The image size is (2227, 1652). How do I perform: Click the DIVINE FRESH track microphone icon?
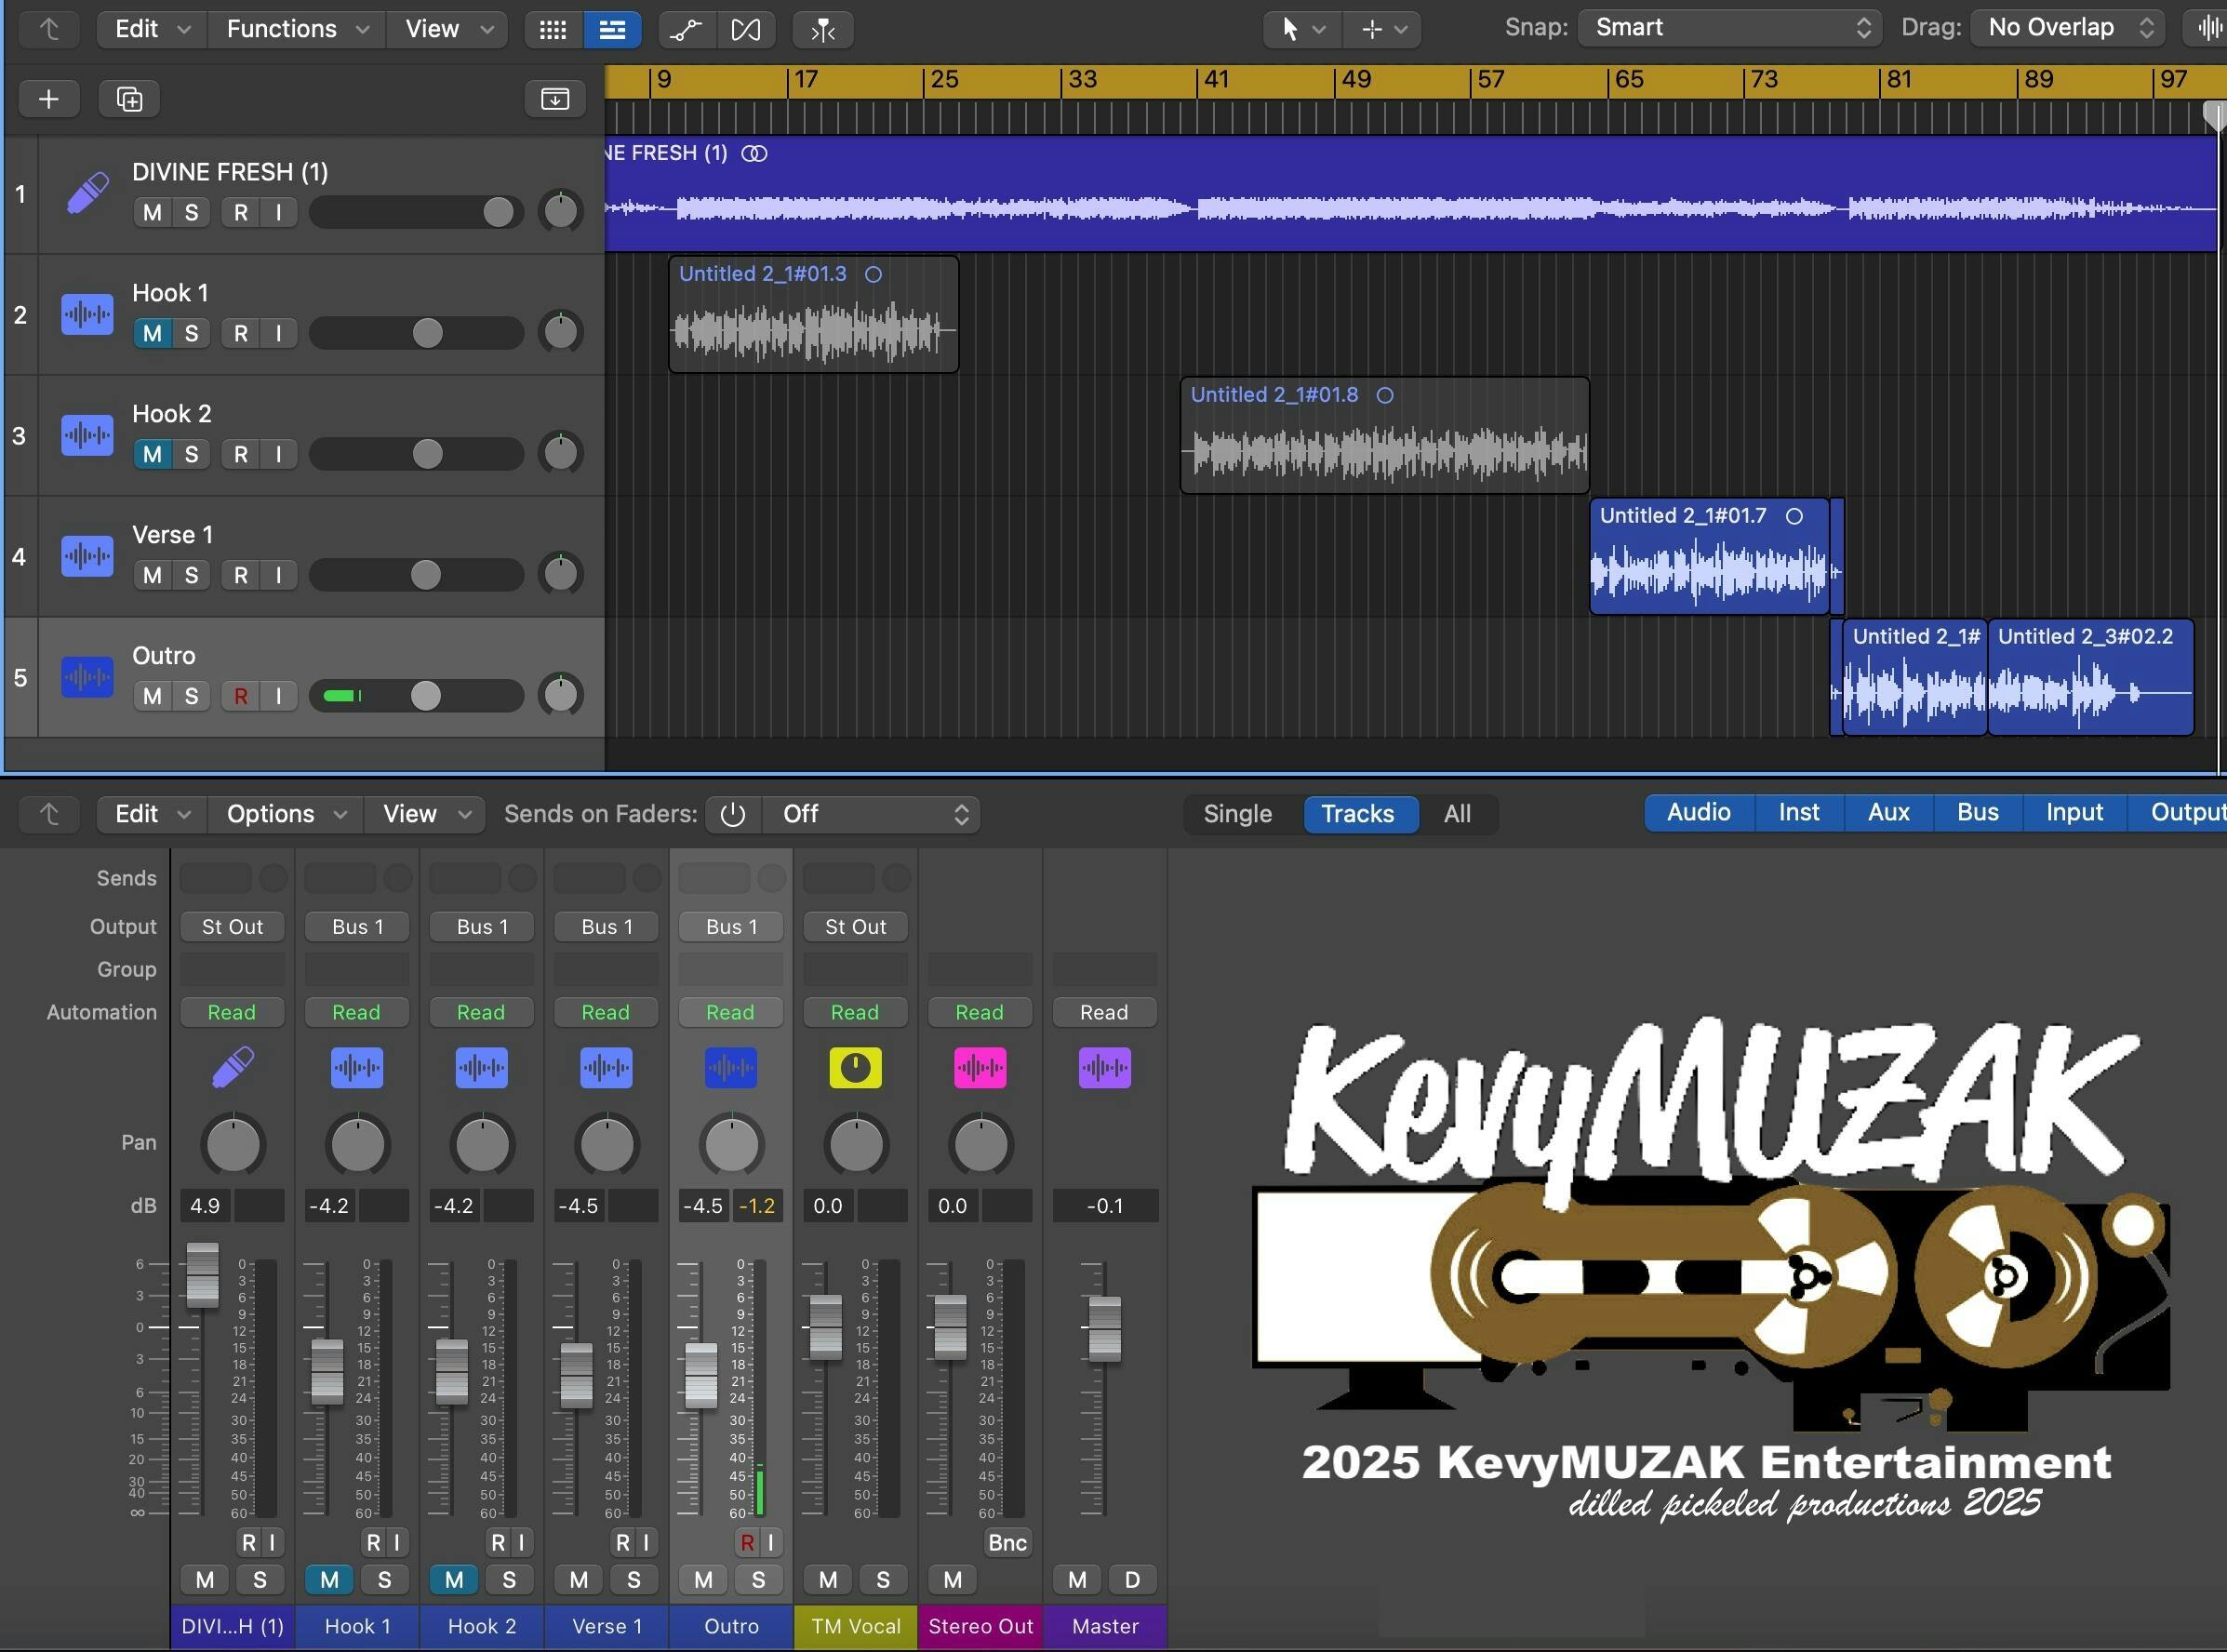coord(88,193)
